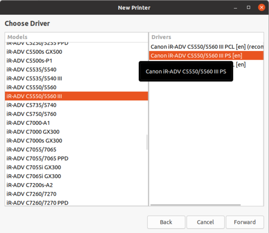Select model iR-ADV C7200s-A2

(76, 185)
